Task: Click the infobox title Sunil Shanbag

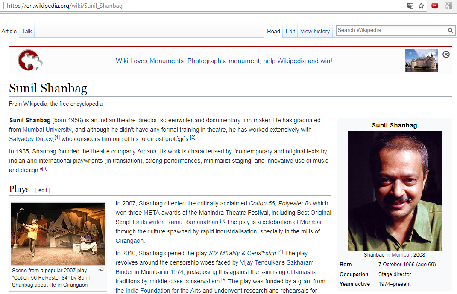Action: (x=394, y=125)
